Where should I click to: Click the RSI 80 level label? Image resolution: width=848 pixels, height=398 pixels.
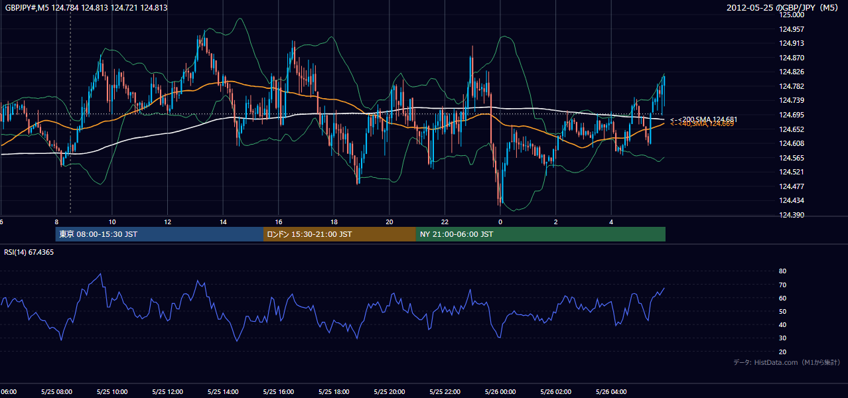click(x=783, y=271)
